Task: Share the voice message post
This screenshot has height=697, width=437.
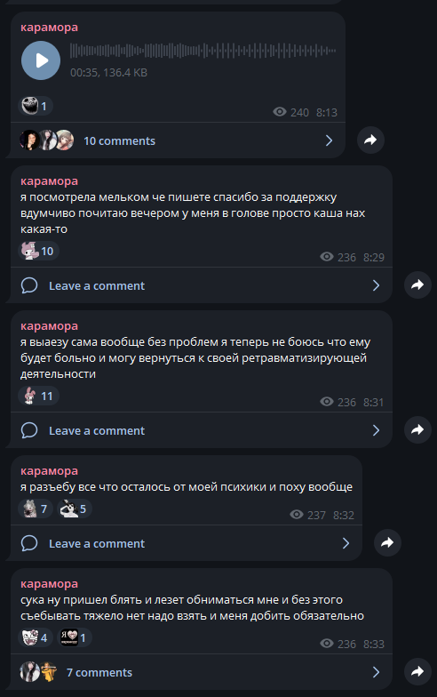Action: coord(371,140)
